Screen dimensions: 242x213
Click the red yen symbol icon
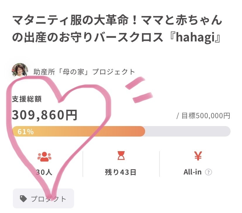click(198, 157)
